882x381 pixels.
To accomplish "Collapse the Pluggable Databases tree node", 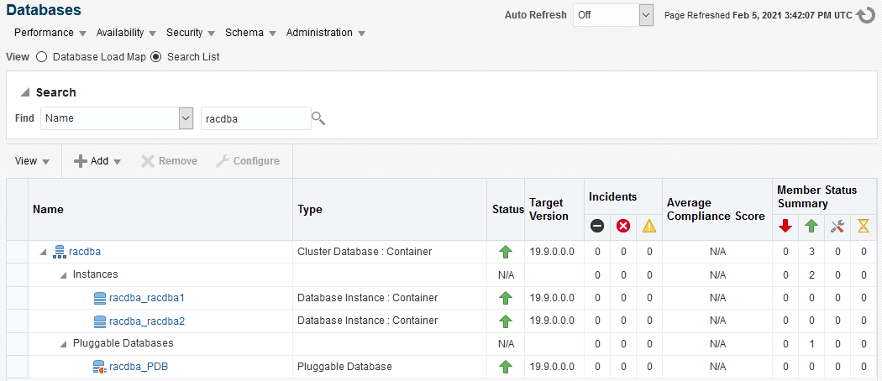I will point(63,344).
